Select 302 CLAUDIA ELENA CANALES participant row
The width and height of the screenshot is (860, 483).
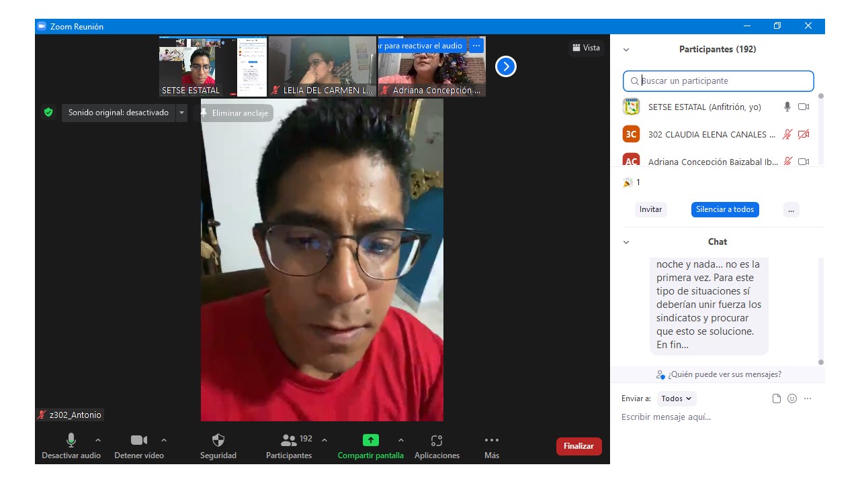717,134
